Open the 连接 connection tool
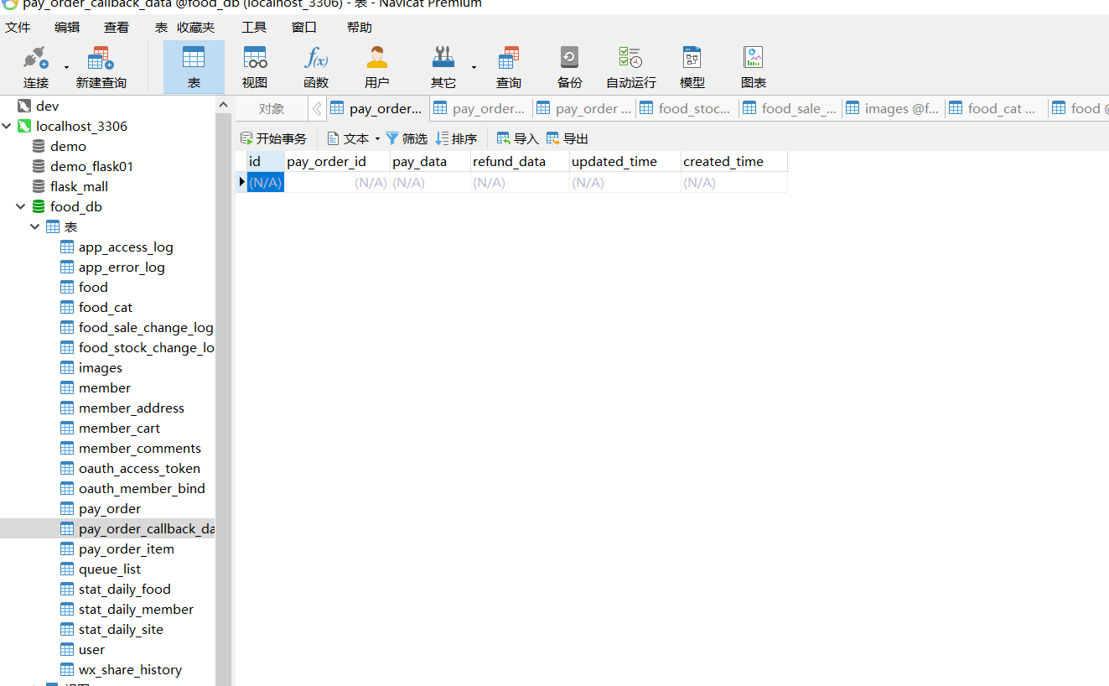The width and height of the screenshot is (1109, 686). pos(36,67)
